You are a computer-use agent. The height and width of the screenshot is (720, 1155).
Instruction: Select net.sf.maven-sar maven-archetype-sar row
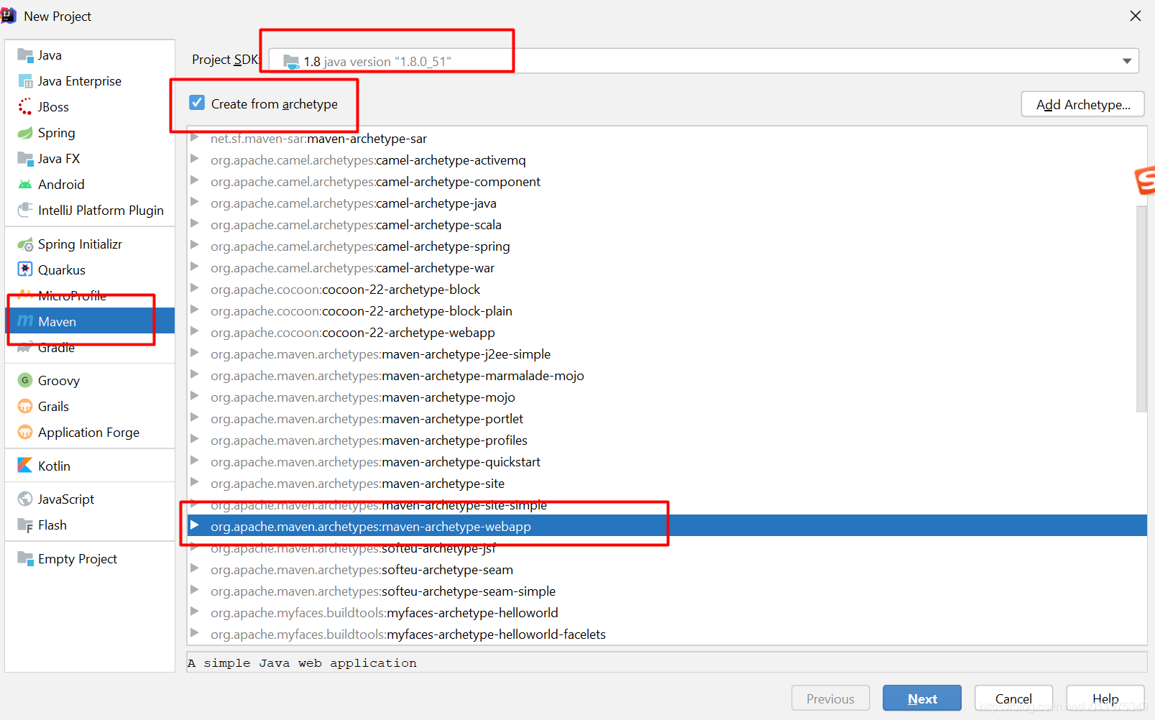pos(666,138)
